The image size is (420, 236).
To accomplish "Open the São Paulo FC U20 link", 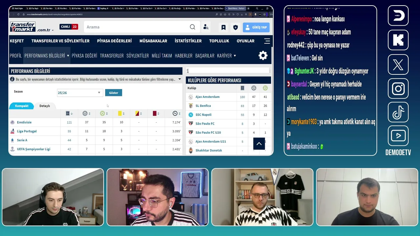I will click(x=208, y=132).
